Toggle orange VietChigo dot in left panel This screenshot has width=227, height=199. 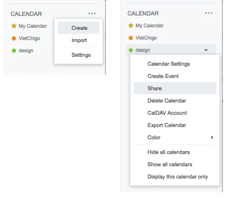pyautogui.click(x=14, y=38)
